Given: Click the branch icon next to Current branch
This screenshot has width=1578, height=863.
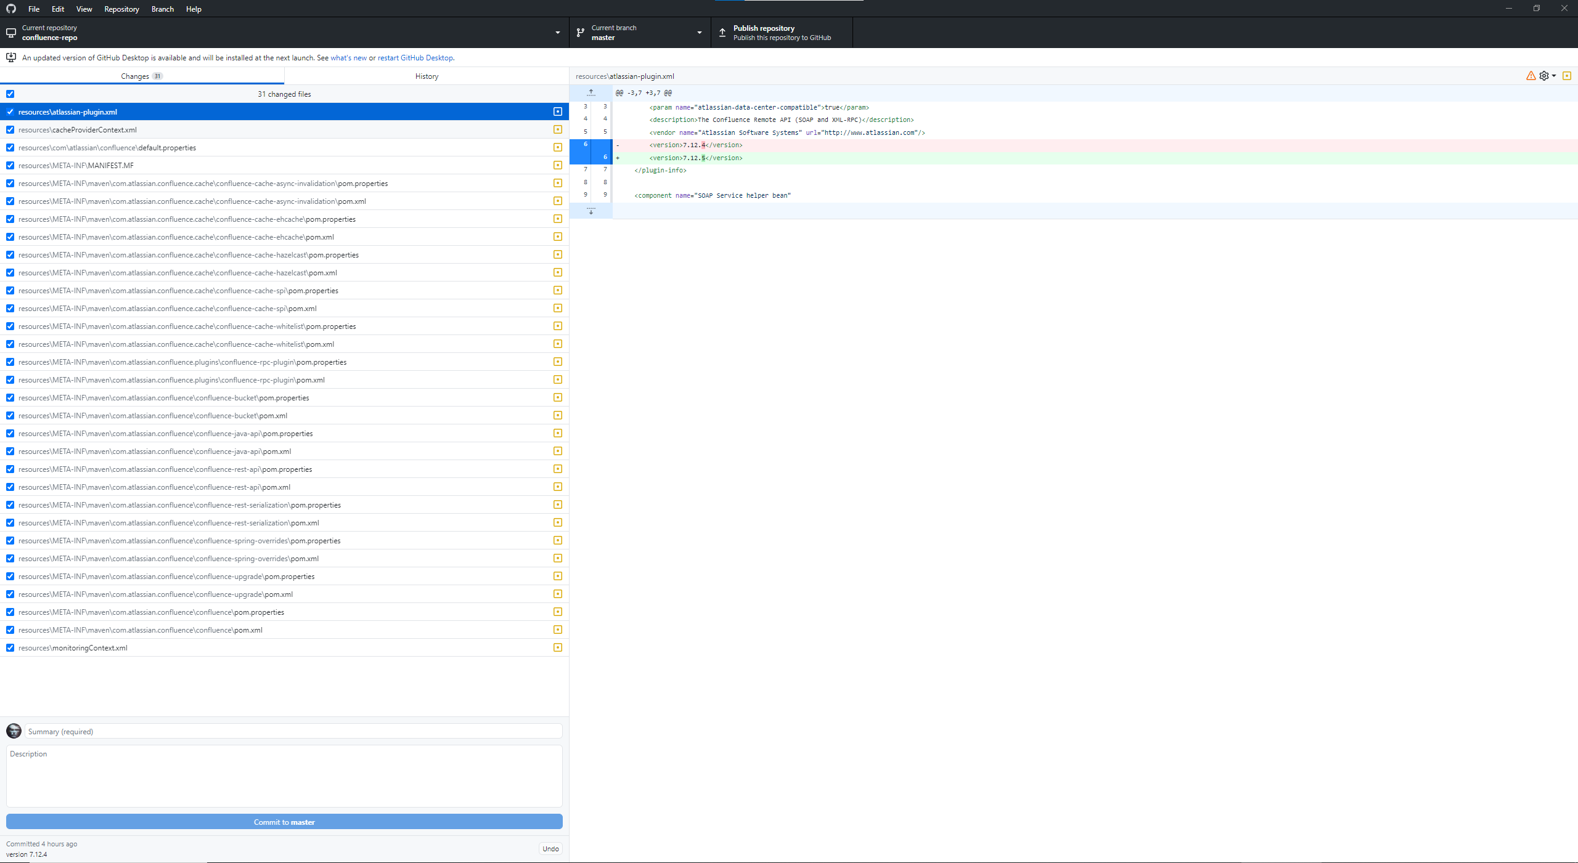Looking at the screenshot, I should (580, 33).
